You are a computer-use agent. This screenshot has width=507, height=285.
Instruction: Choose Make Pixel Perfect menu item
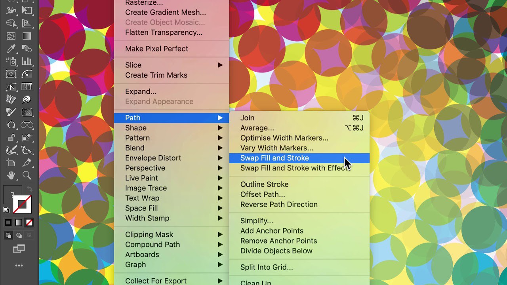(x=172, y=49)
